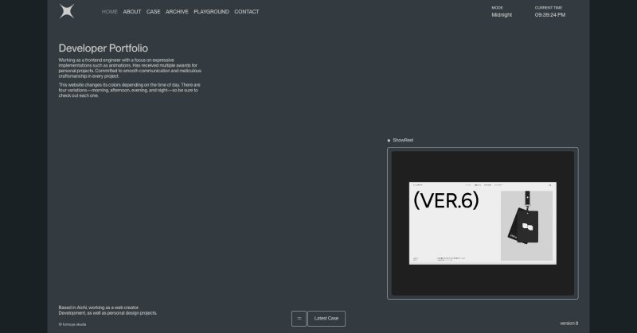Click the star logo in the header
Screen dimensions: 637x333
(67, 11)
